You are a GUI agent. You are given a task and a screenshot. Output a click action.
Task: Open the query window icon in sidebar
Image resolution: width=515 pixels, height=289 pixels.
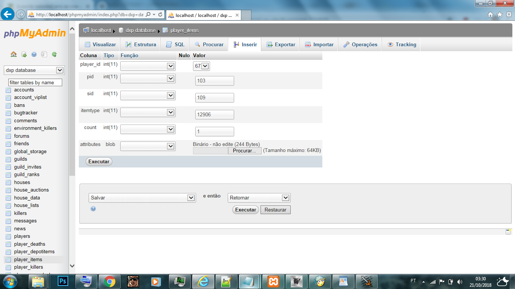coord(24,55)
